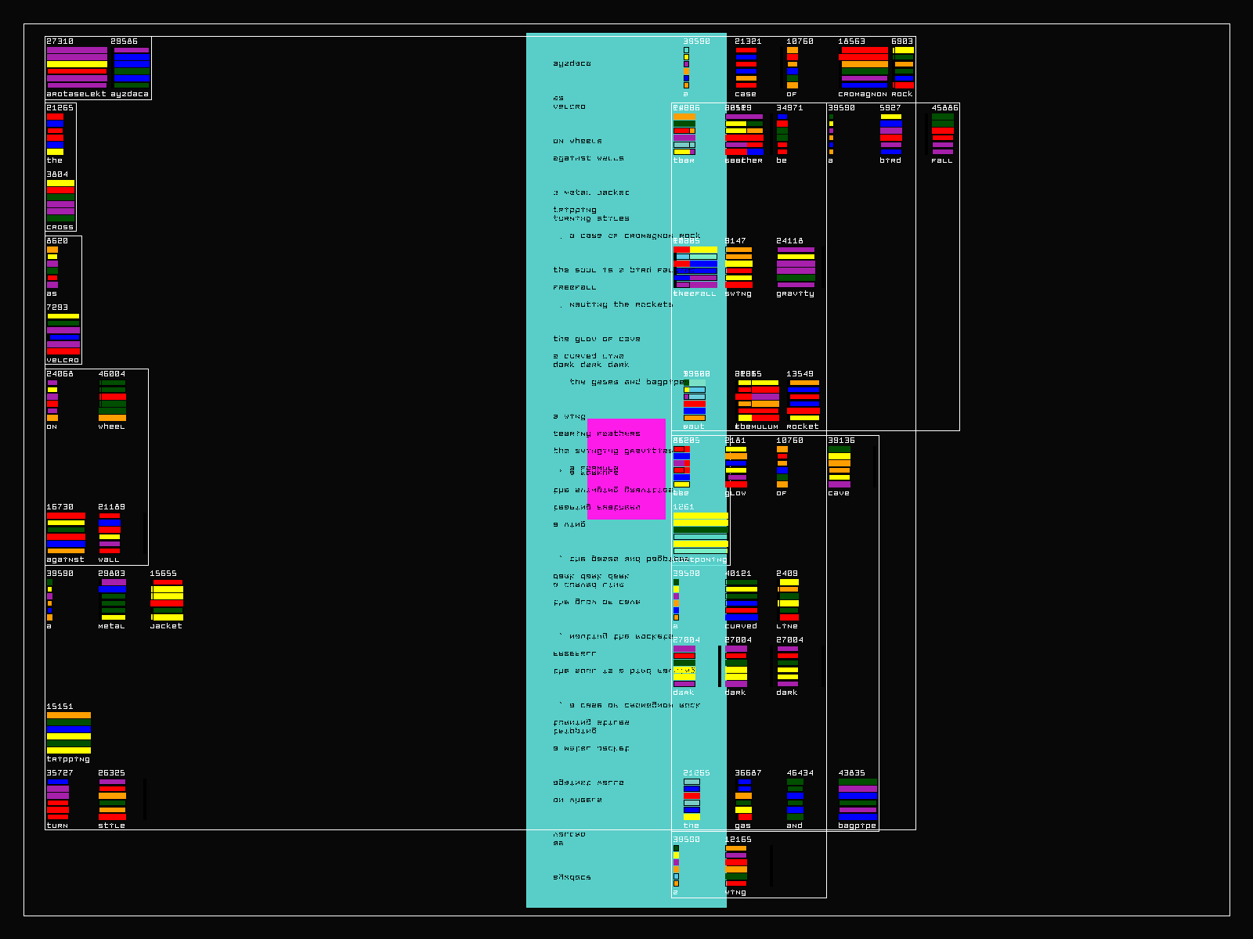
Task: Click number label 36687 above gas
Action: tap(747, 773)
